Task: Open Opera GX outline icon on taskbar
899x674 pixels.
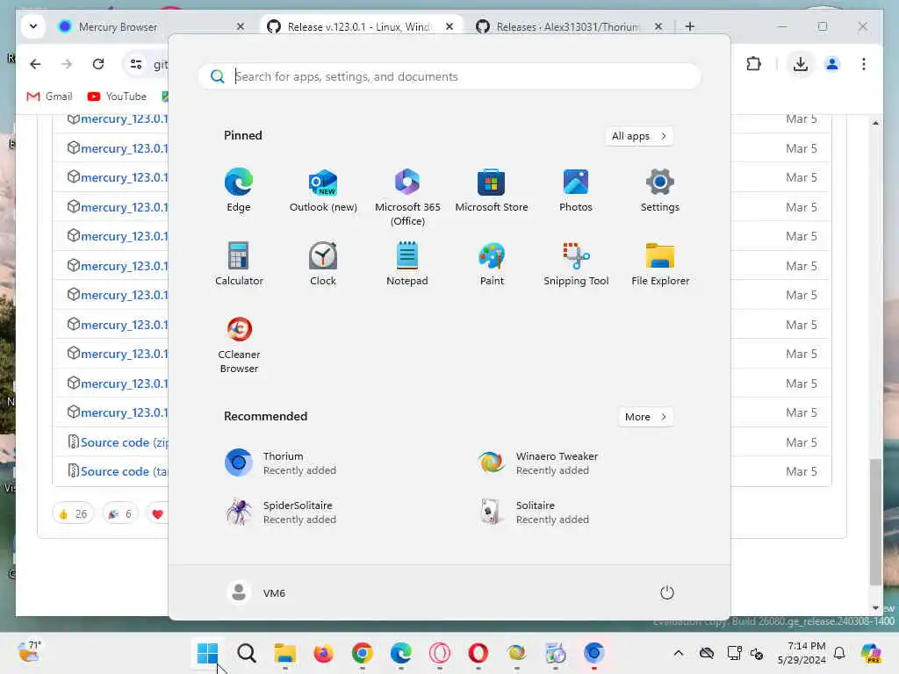Action: point(439,653)
